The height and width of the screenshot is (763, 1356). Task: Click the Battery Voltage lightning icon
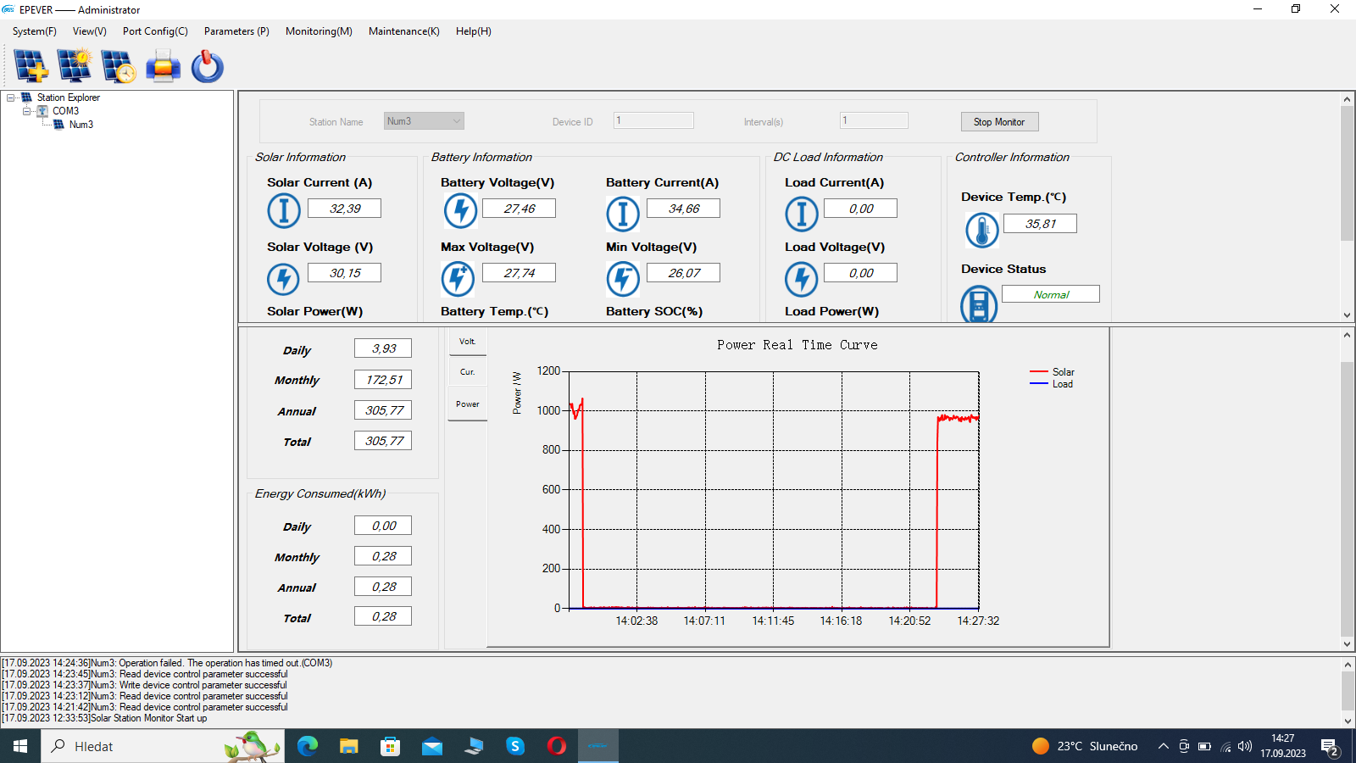[460, 210]
